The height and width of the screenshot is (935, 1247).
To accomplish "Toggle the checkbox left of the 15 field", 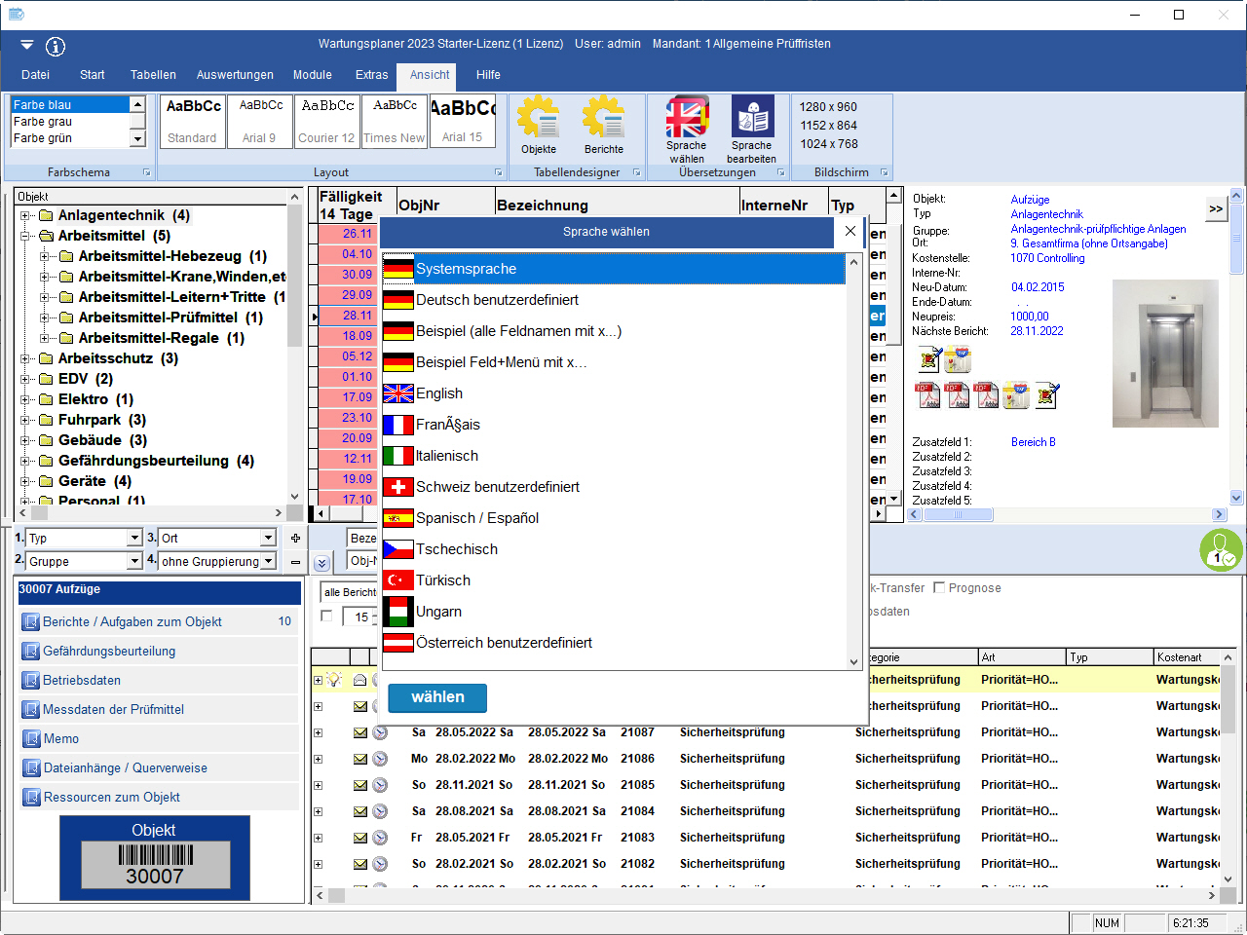I will coord(326,616).
